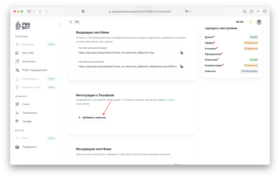Select Кломинг step in setup progress
Screen dimensions: 280x178
click(211, 49)
